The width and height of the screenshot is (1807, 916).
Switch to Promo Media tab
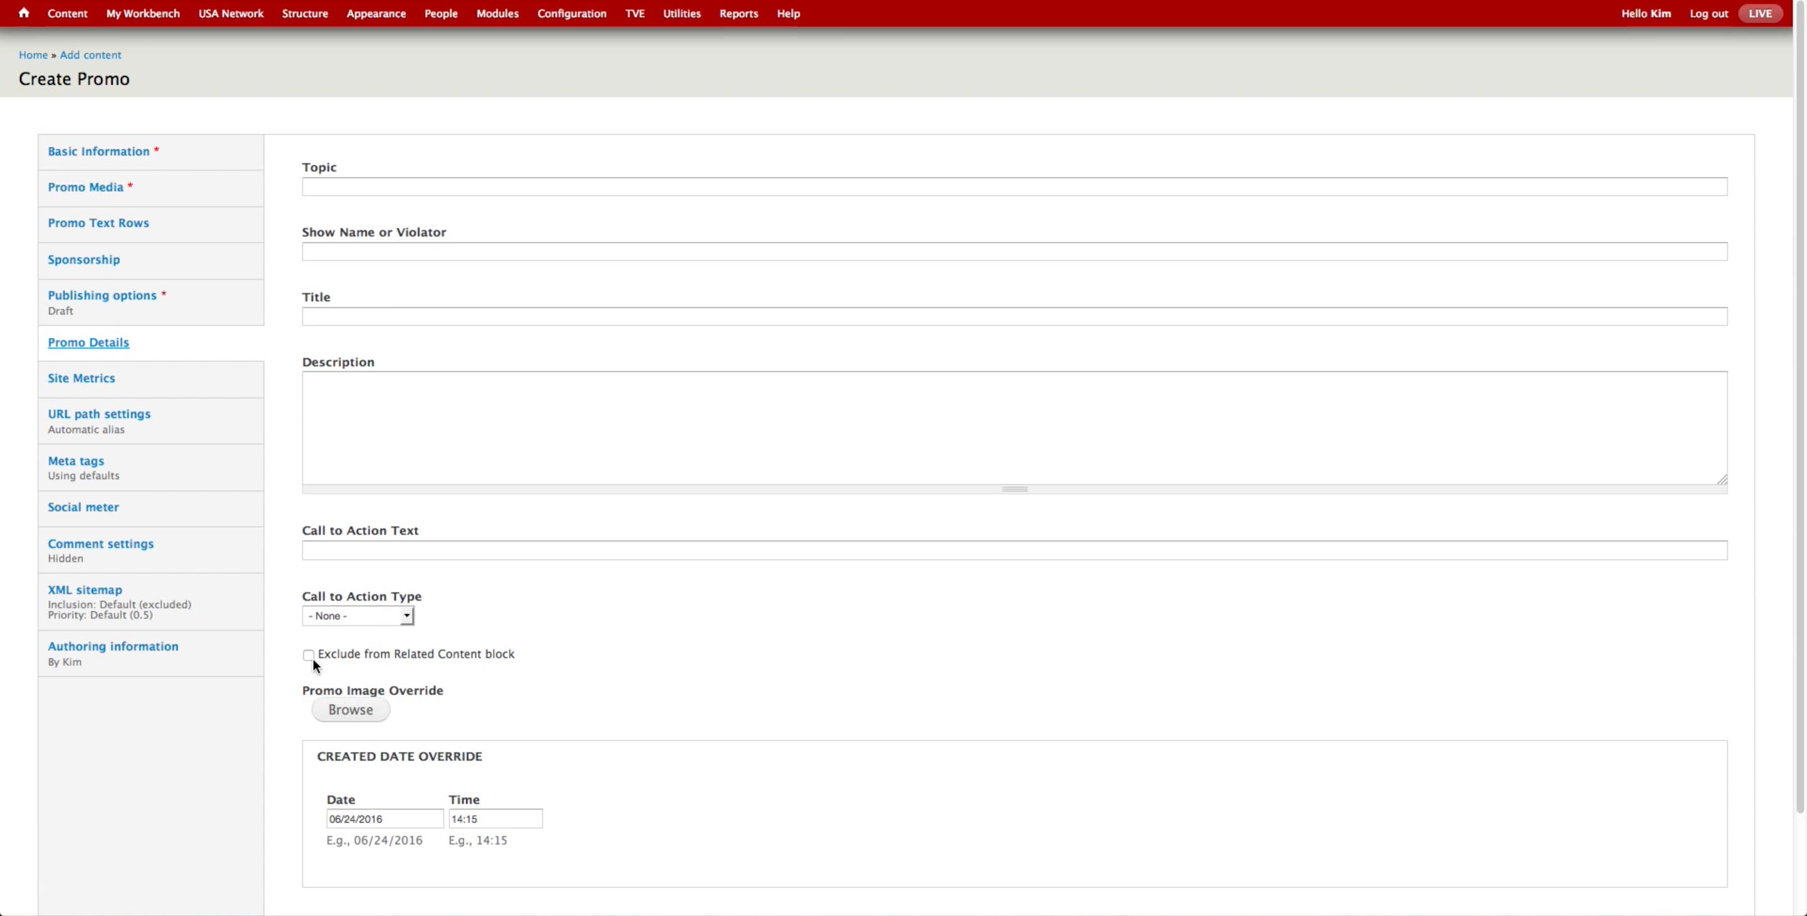pos(85,187)
